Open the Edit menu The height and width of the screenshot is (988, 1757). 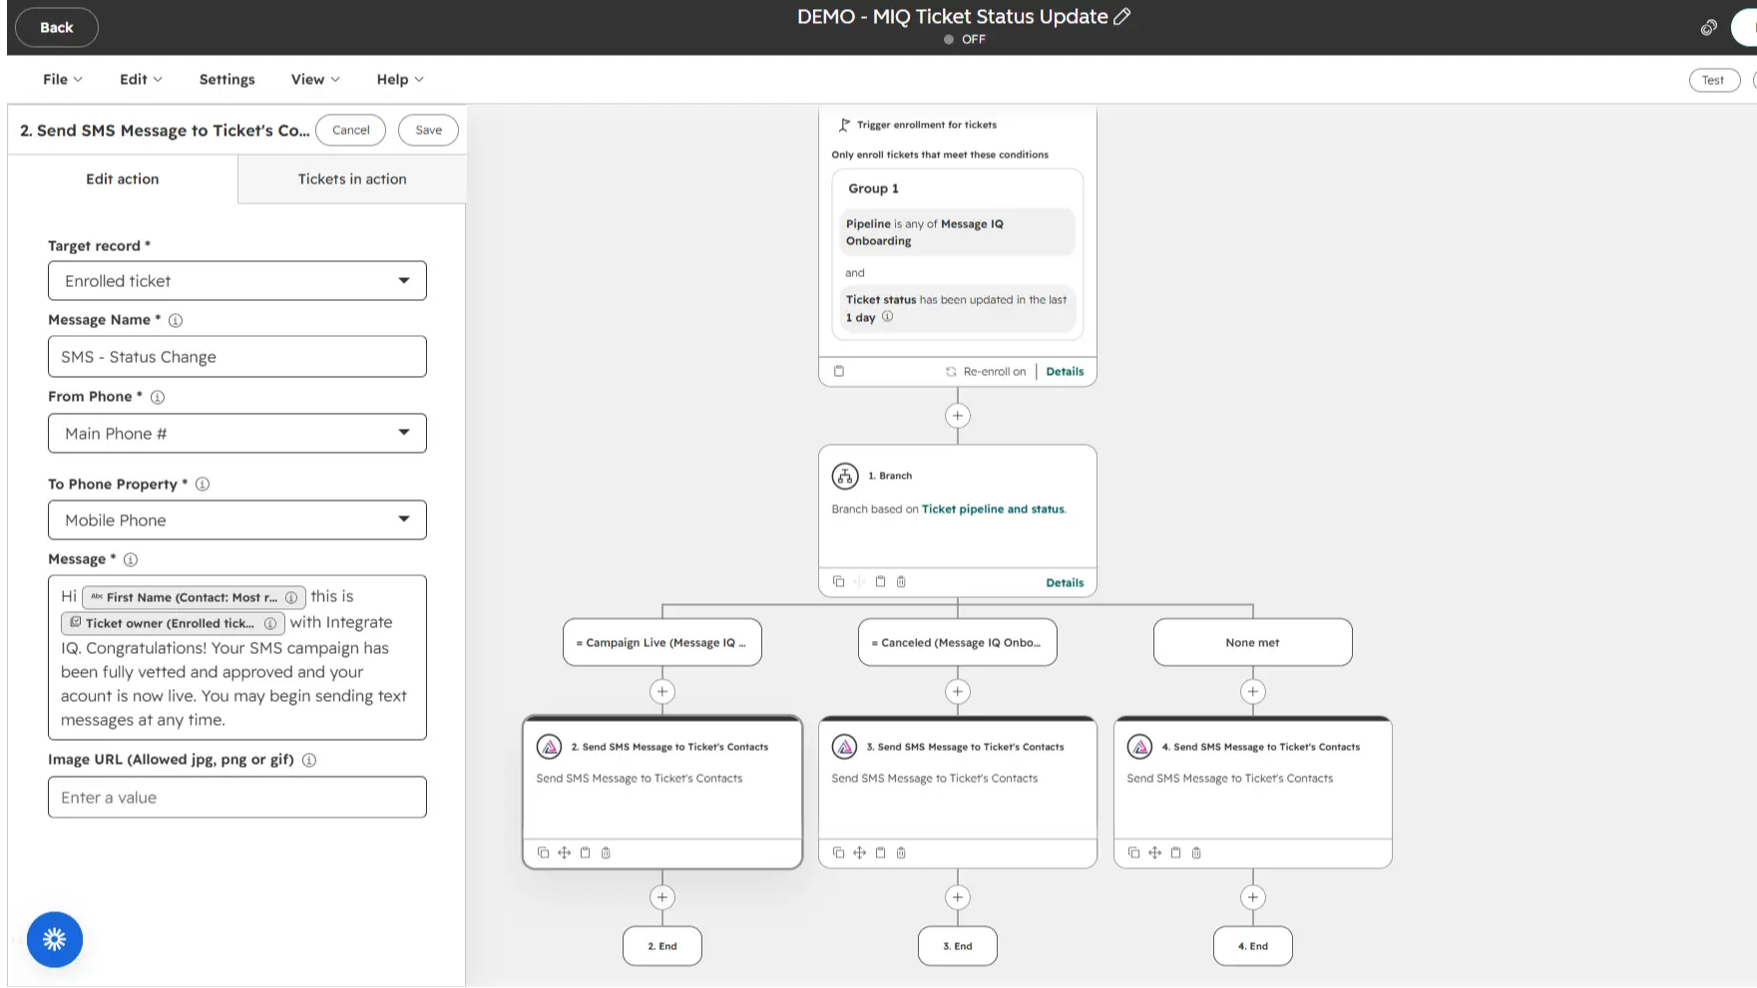[141, 80]
